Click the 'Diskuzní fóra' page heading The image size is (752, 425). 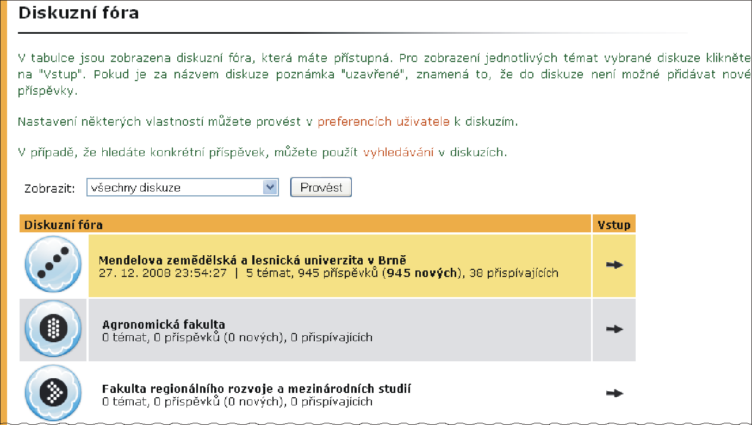(x=79, y=13)
